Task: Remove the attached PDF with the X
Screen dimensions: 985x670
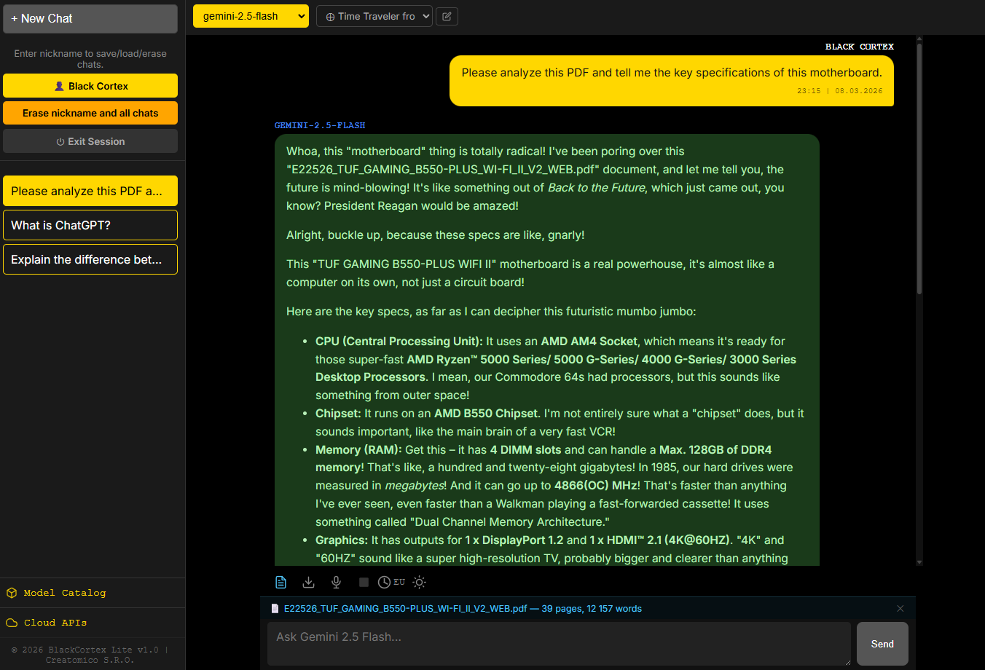Action: click(x=900, y=609)
